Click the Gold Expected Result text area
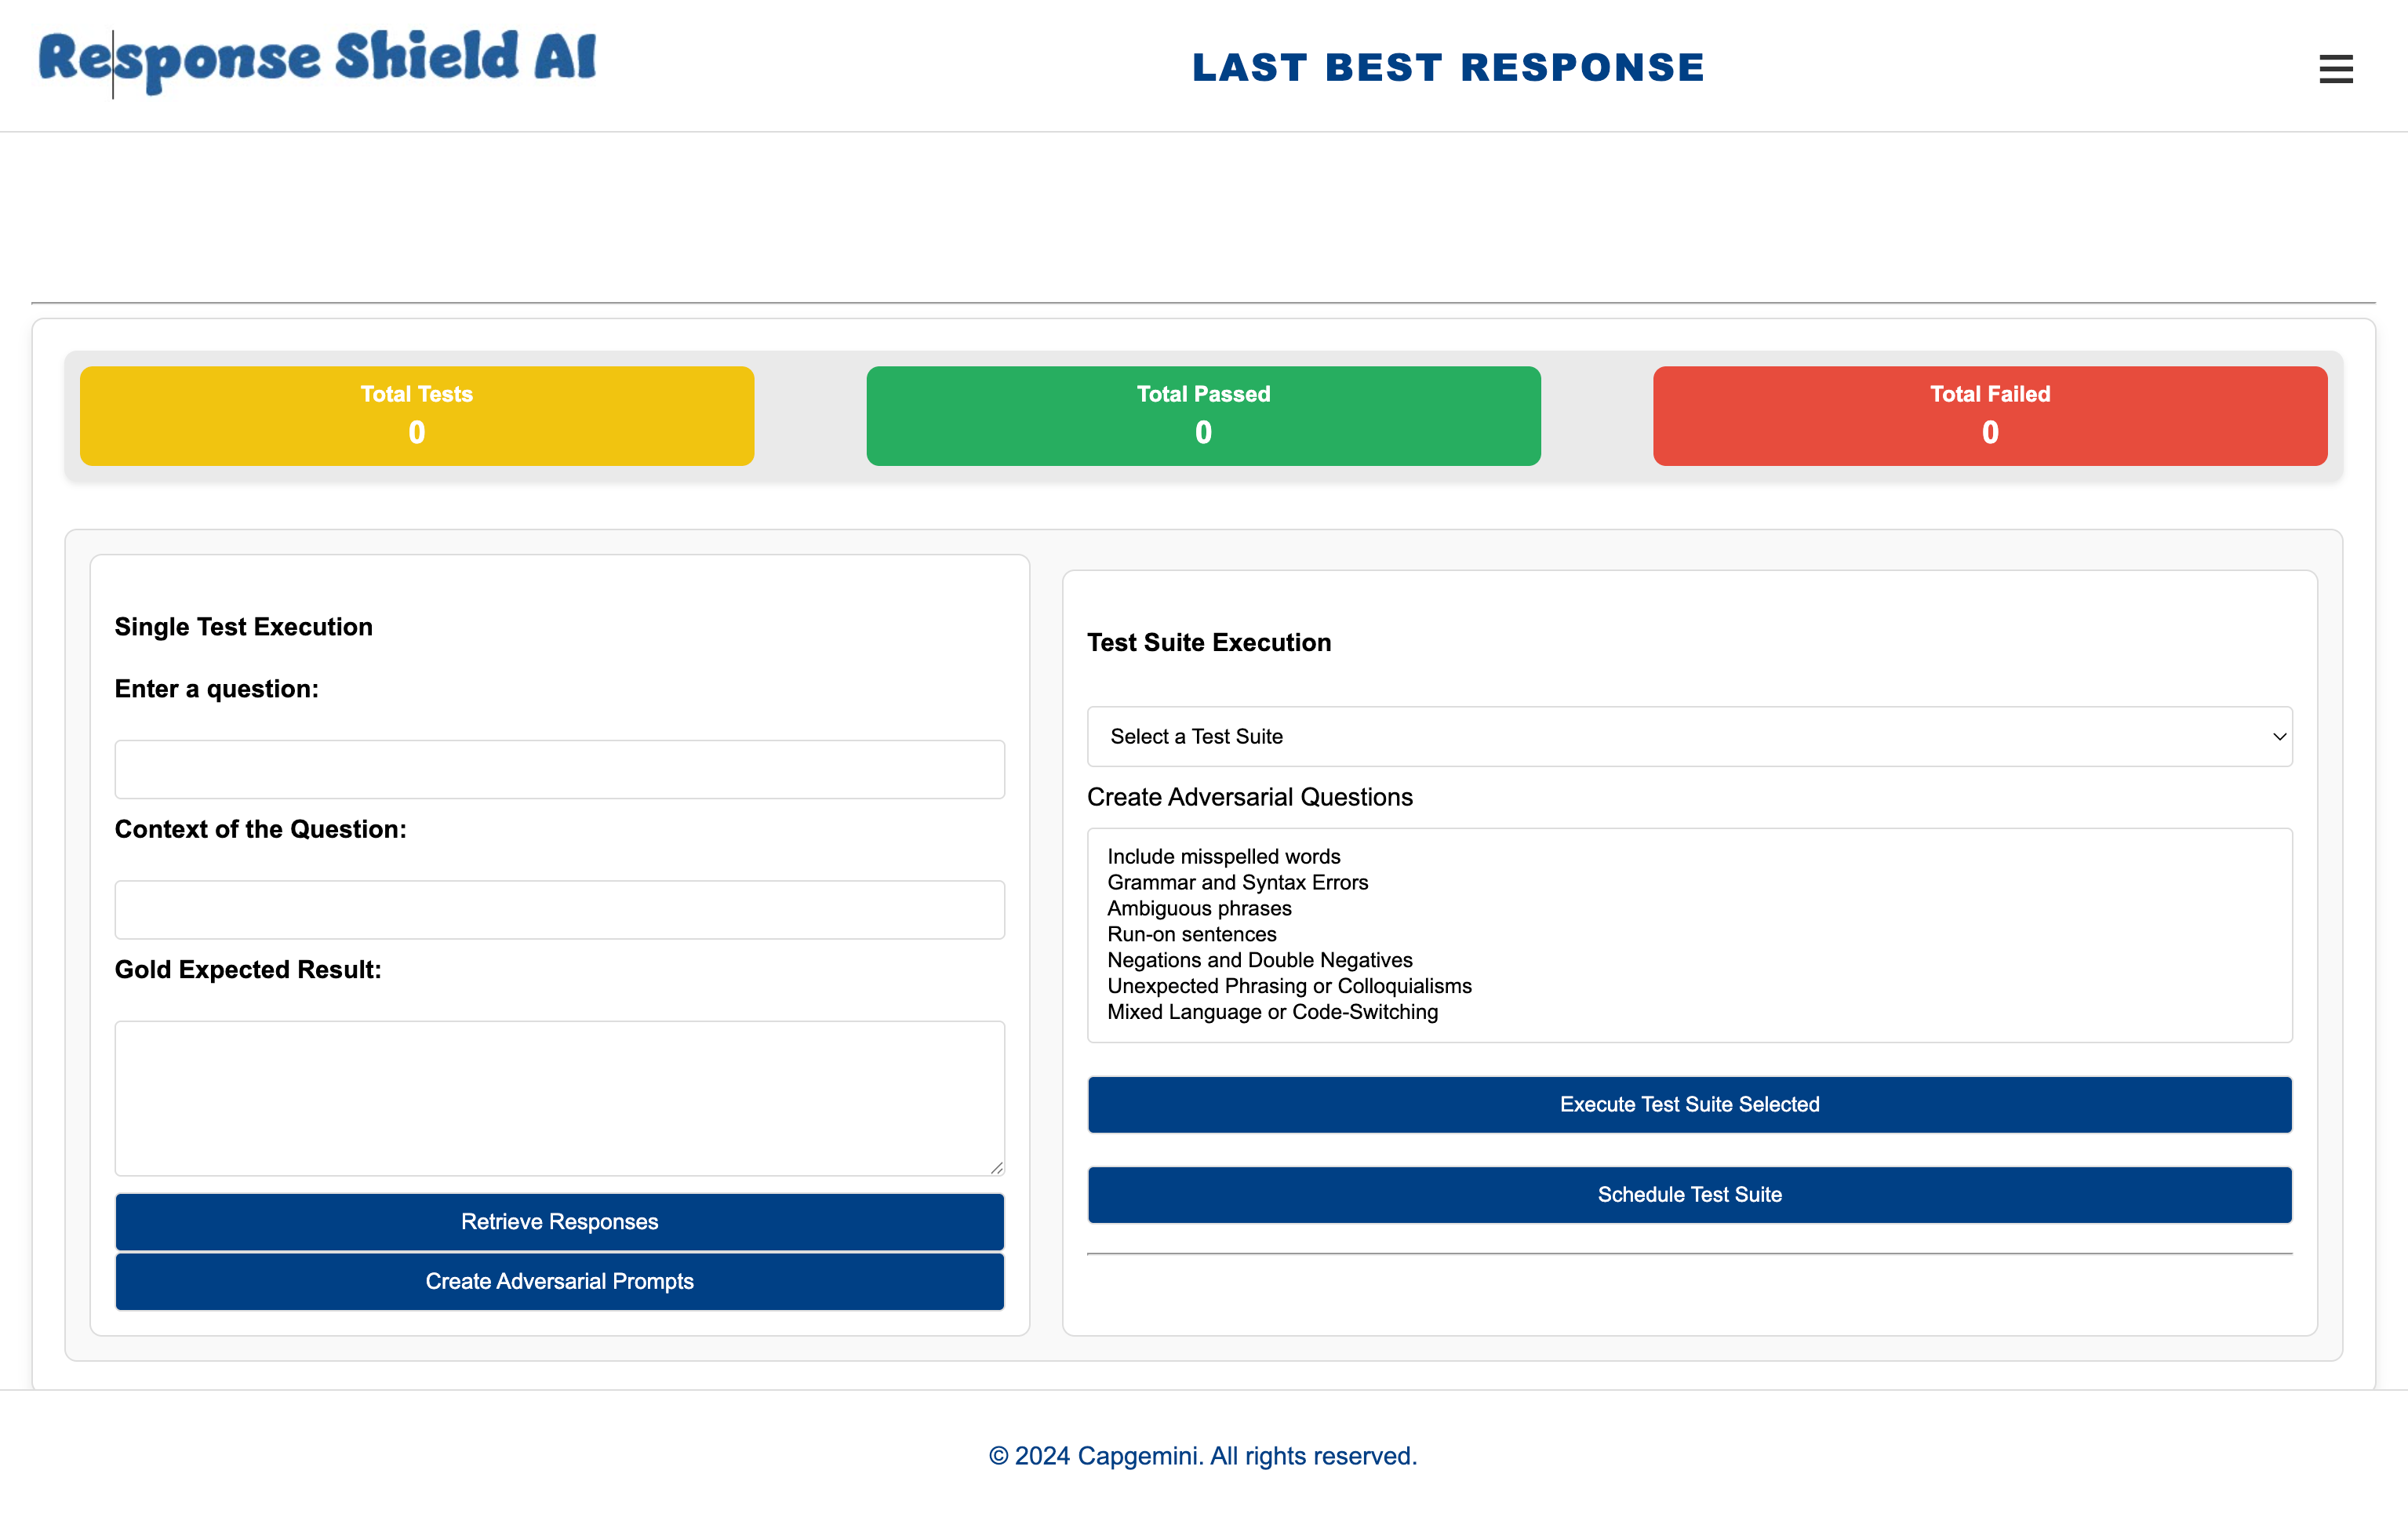2408x1521 pixels. pyautogui.click(x=559, y=1097)
